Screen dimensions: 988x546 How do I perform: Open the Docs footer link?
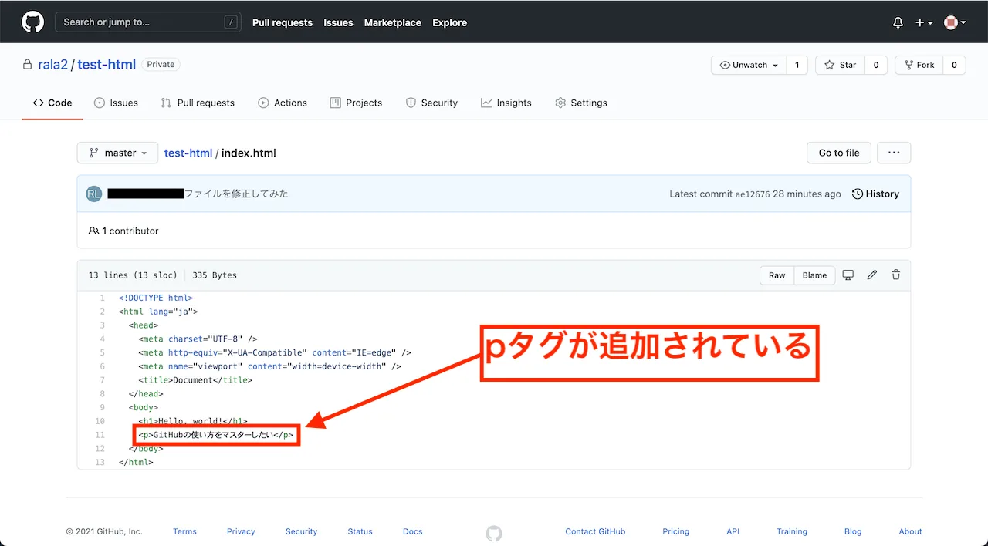412,531
